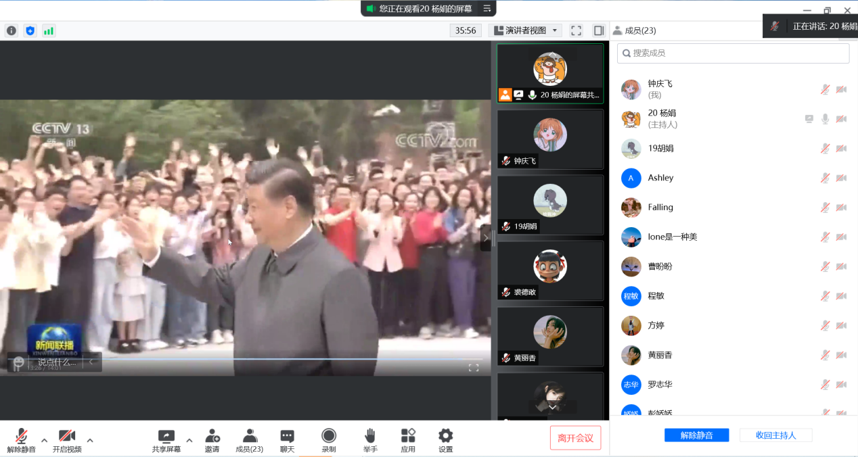This screenshot has width=858, height=457.
Task: Select the 裘德政 video thumbnail
Action: tap(550, 270)
